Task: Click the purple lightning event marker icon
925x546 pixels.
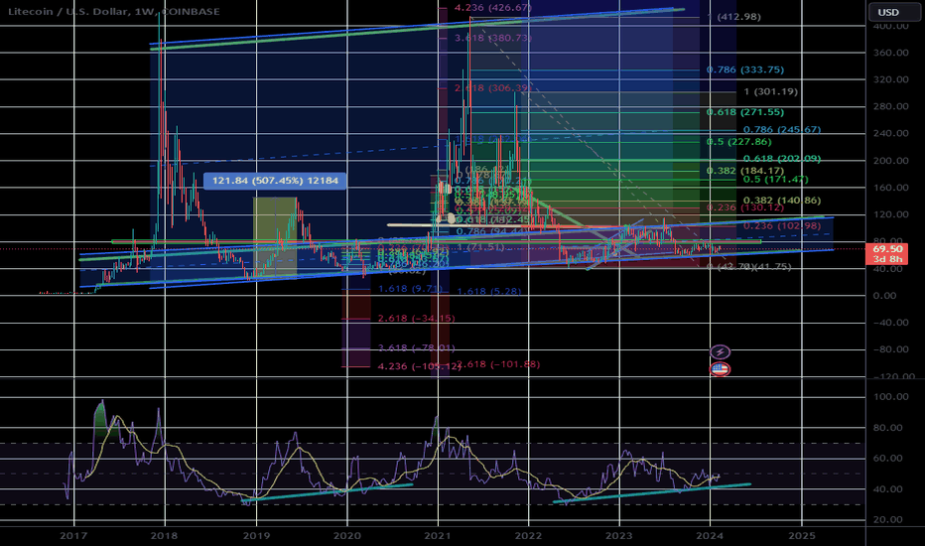Action: coord(720,352)
